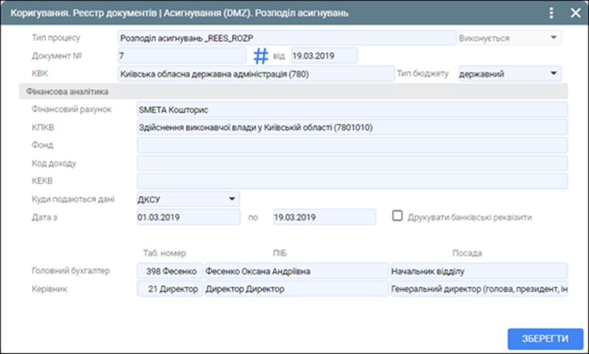Click the Керівник Посада field
589x354 pixels.
(478, 289)
